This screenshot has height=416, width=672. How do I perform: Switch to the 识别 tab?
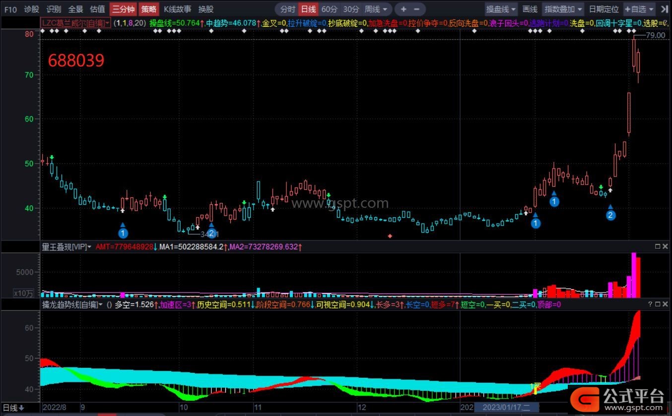pos(54,9)
